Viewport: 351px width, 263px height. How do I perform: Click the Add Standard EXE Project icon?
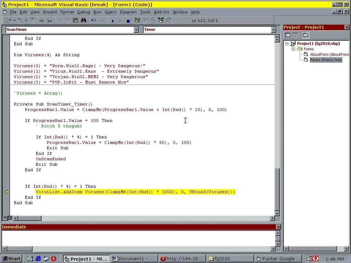pos(9,21)
